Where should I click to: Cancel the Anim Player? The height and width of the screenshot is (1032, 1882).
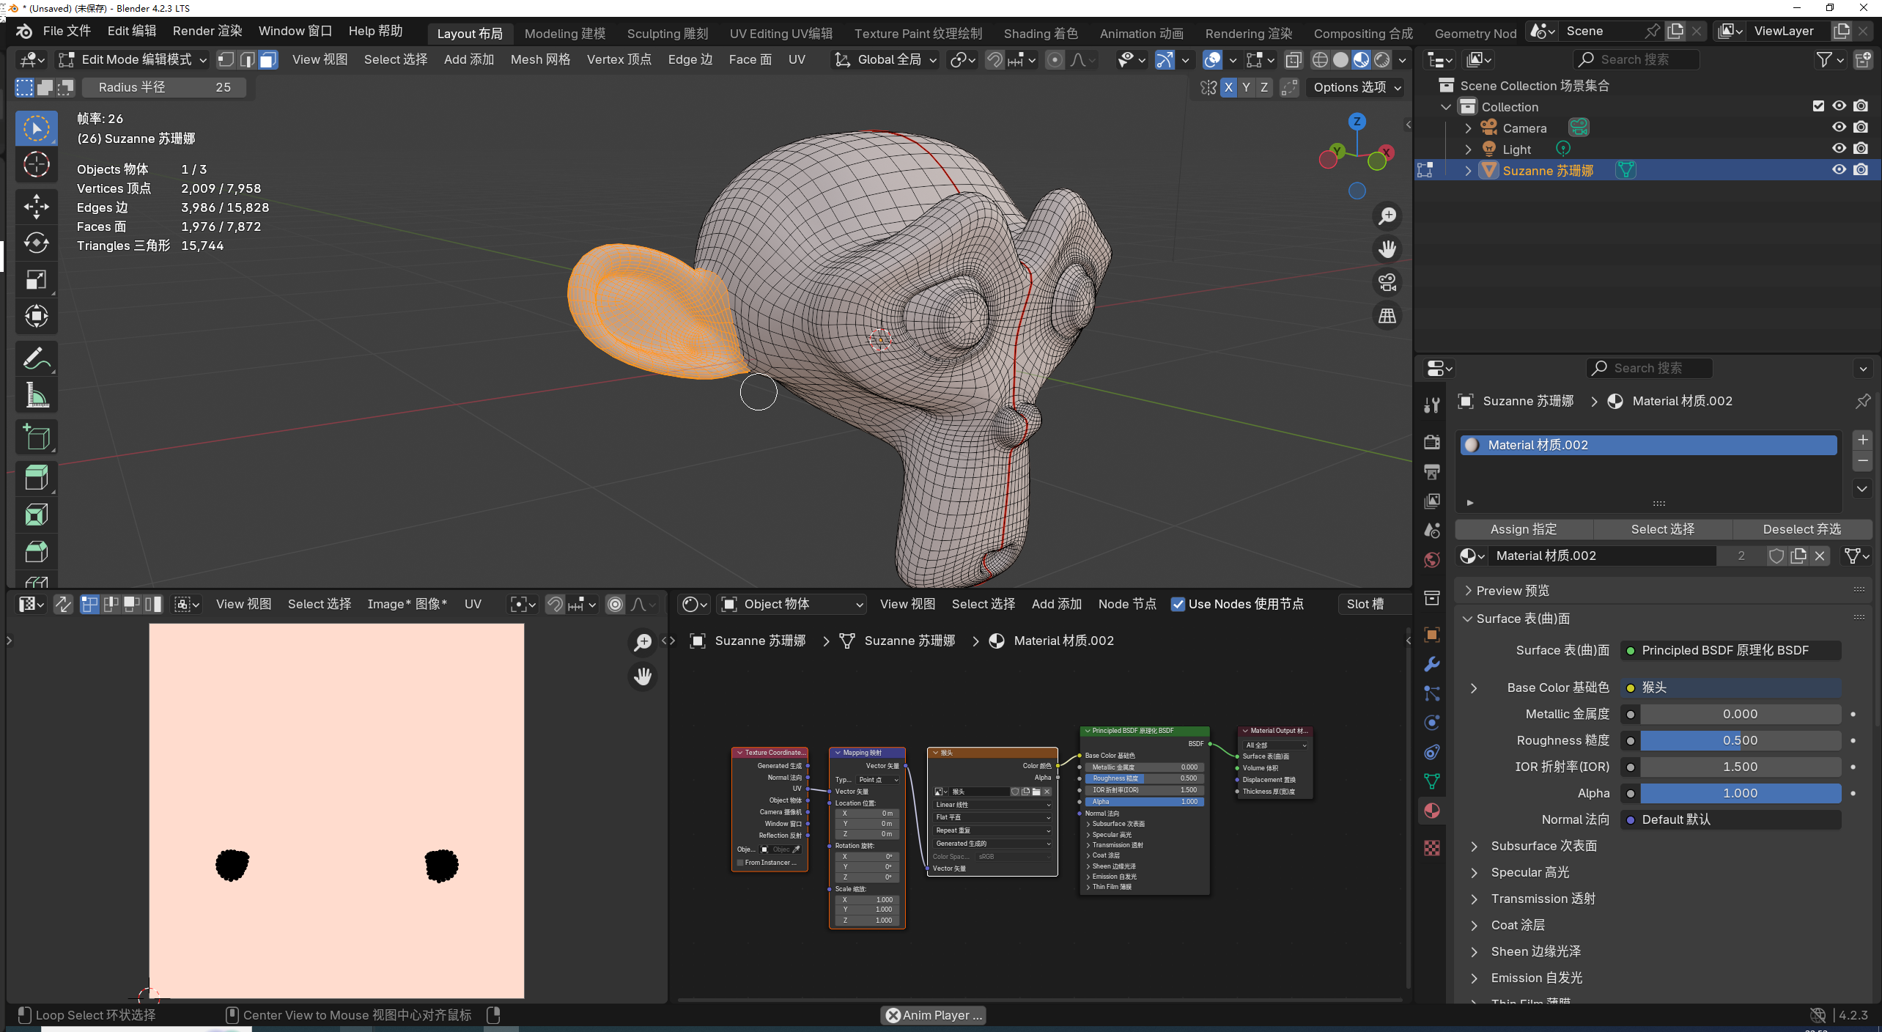coord(893,1015)
